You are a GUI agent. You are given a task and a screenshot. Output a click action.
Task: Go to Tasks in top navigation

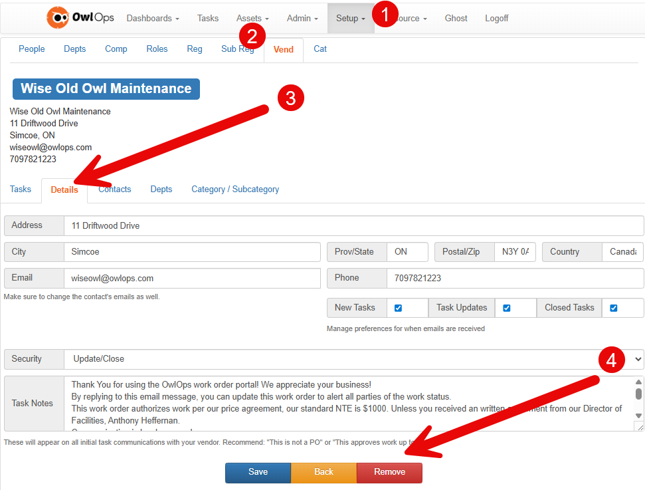208,19
